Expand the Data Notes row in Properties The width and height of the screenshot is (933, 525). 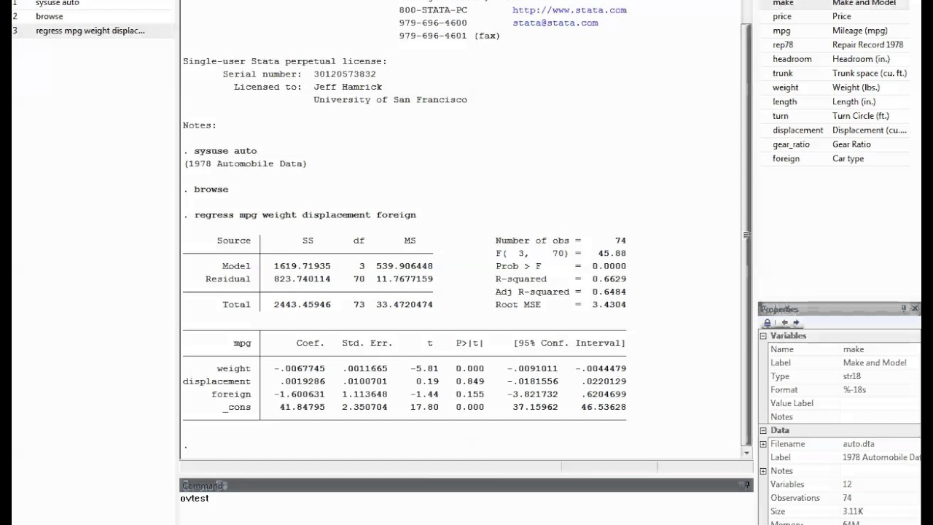763,471
